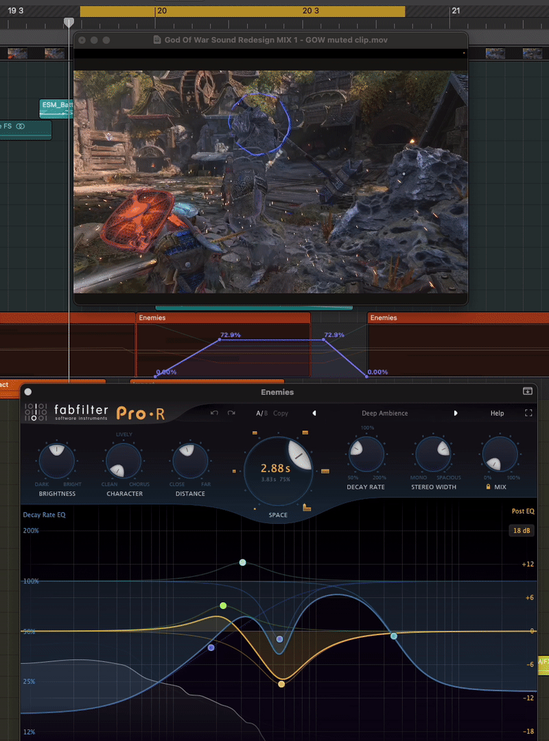Click second 72.9% automation point
Image resolution: width=549 pixels, height=741 pixels.
(x=323, y=340)
